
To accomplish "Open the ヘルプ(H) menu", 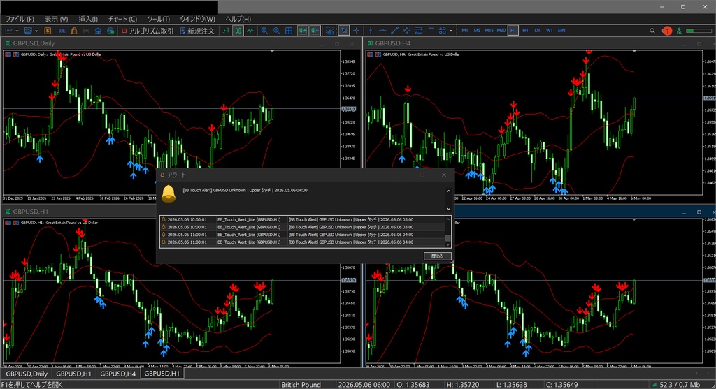I will (x=238, y=19).
